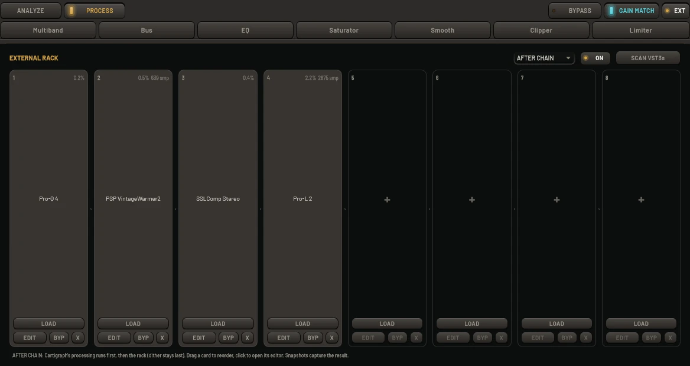Bypass the SSLComp Stereo plugin
The image size is (690, 366).
pyautogui.click(x=229, y=338)
